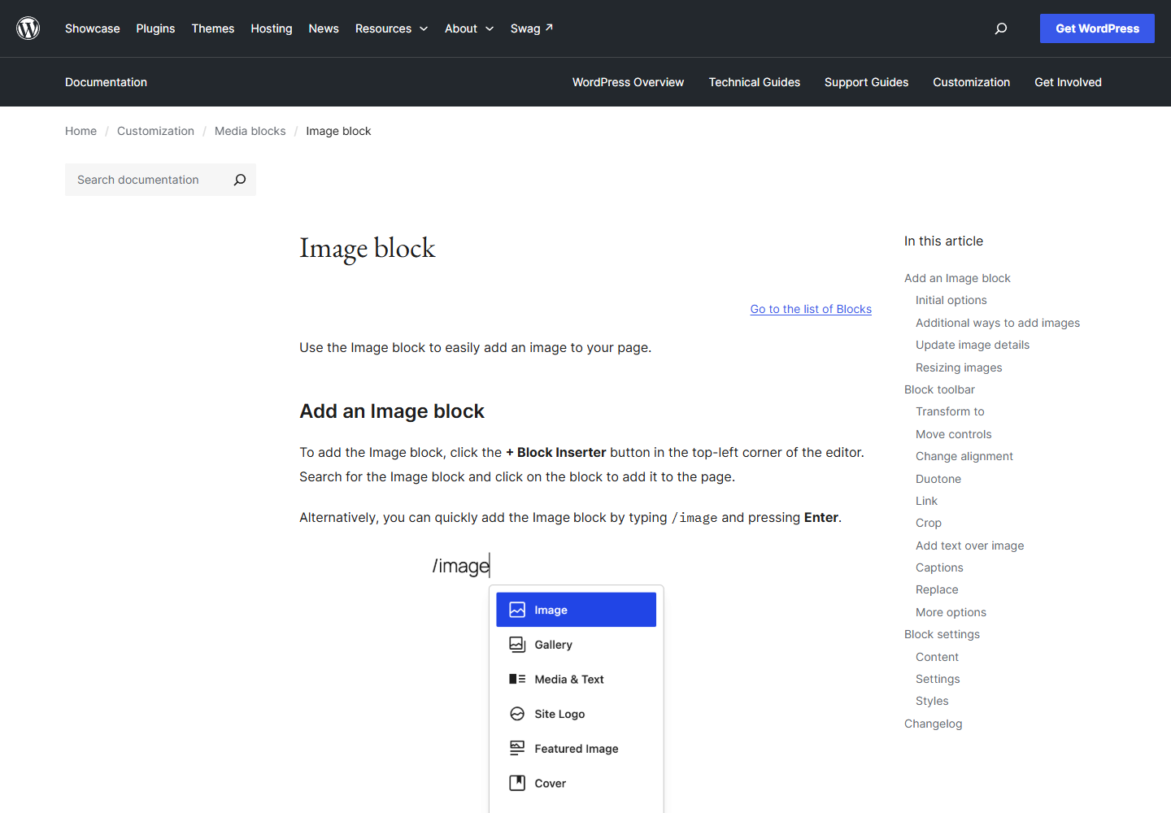The image size is (1171, 813).
Task: Go to Media blocks breadcrumb
Action: pyautogui.click(x=250, y=131)
